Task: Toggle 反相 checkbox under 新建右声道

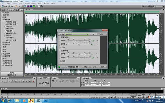Action: [61, 61]
